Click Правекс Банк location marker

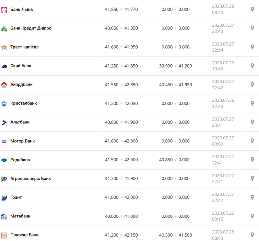(252, 235)
